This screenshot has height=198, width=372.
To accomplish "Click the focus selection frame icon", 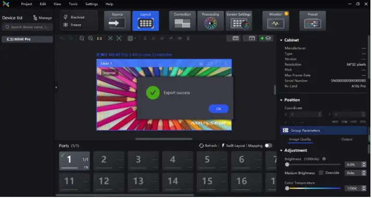I will click(x=119, y=39).
